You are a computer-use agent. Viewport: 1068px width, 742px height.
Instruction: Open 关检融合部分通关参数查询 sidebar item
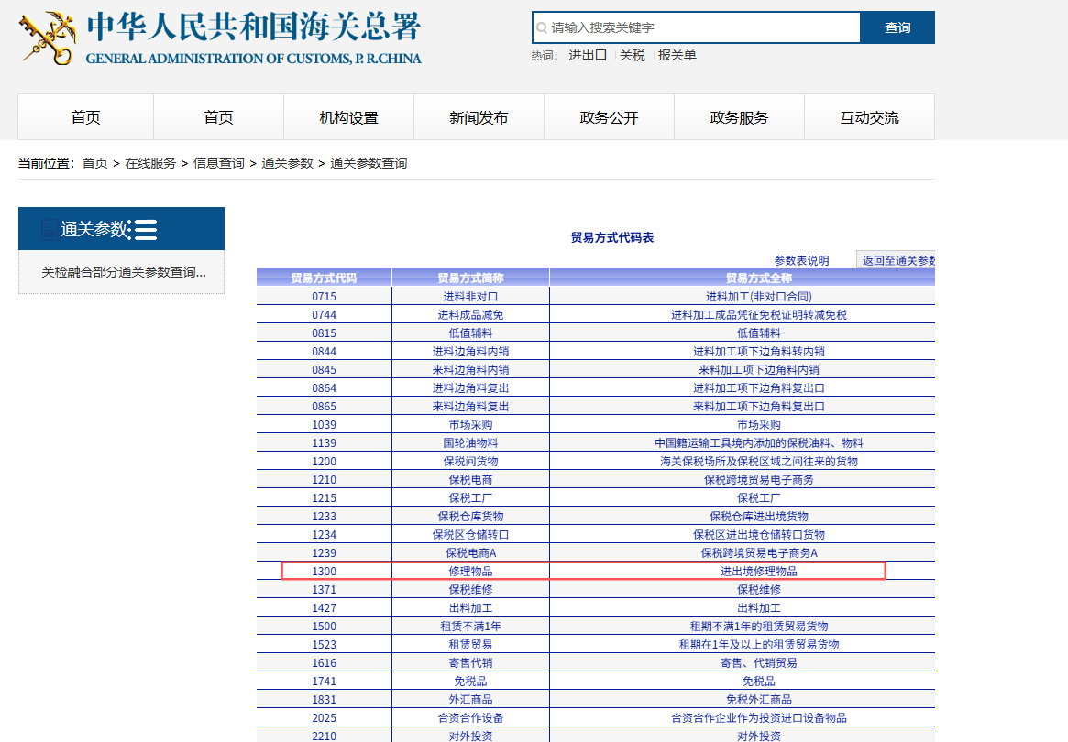point(123,272)
